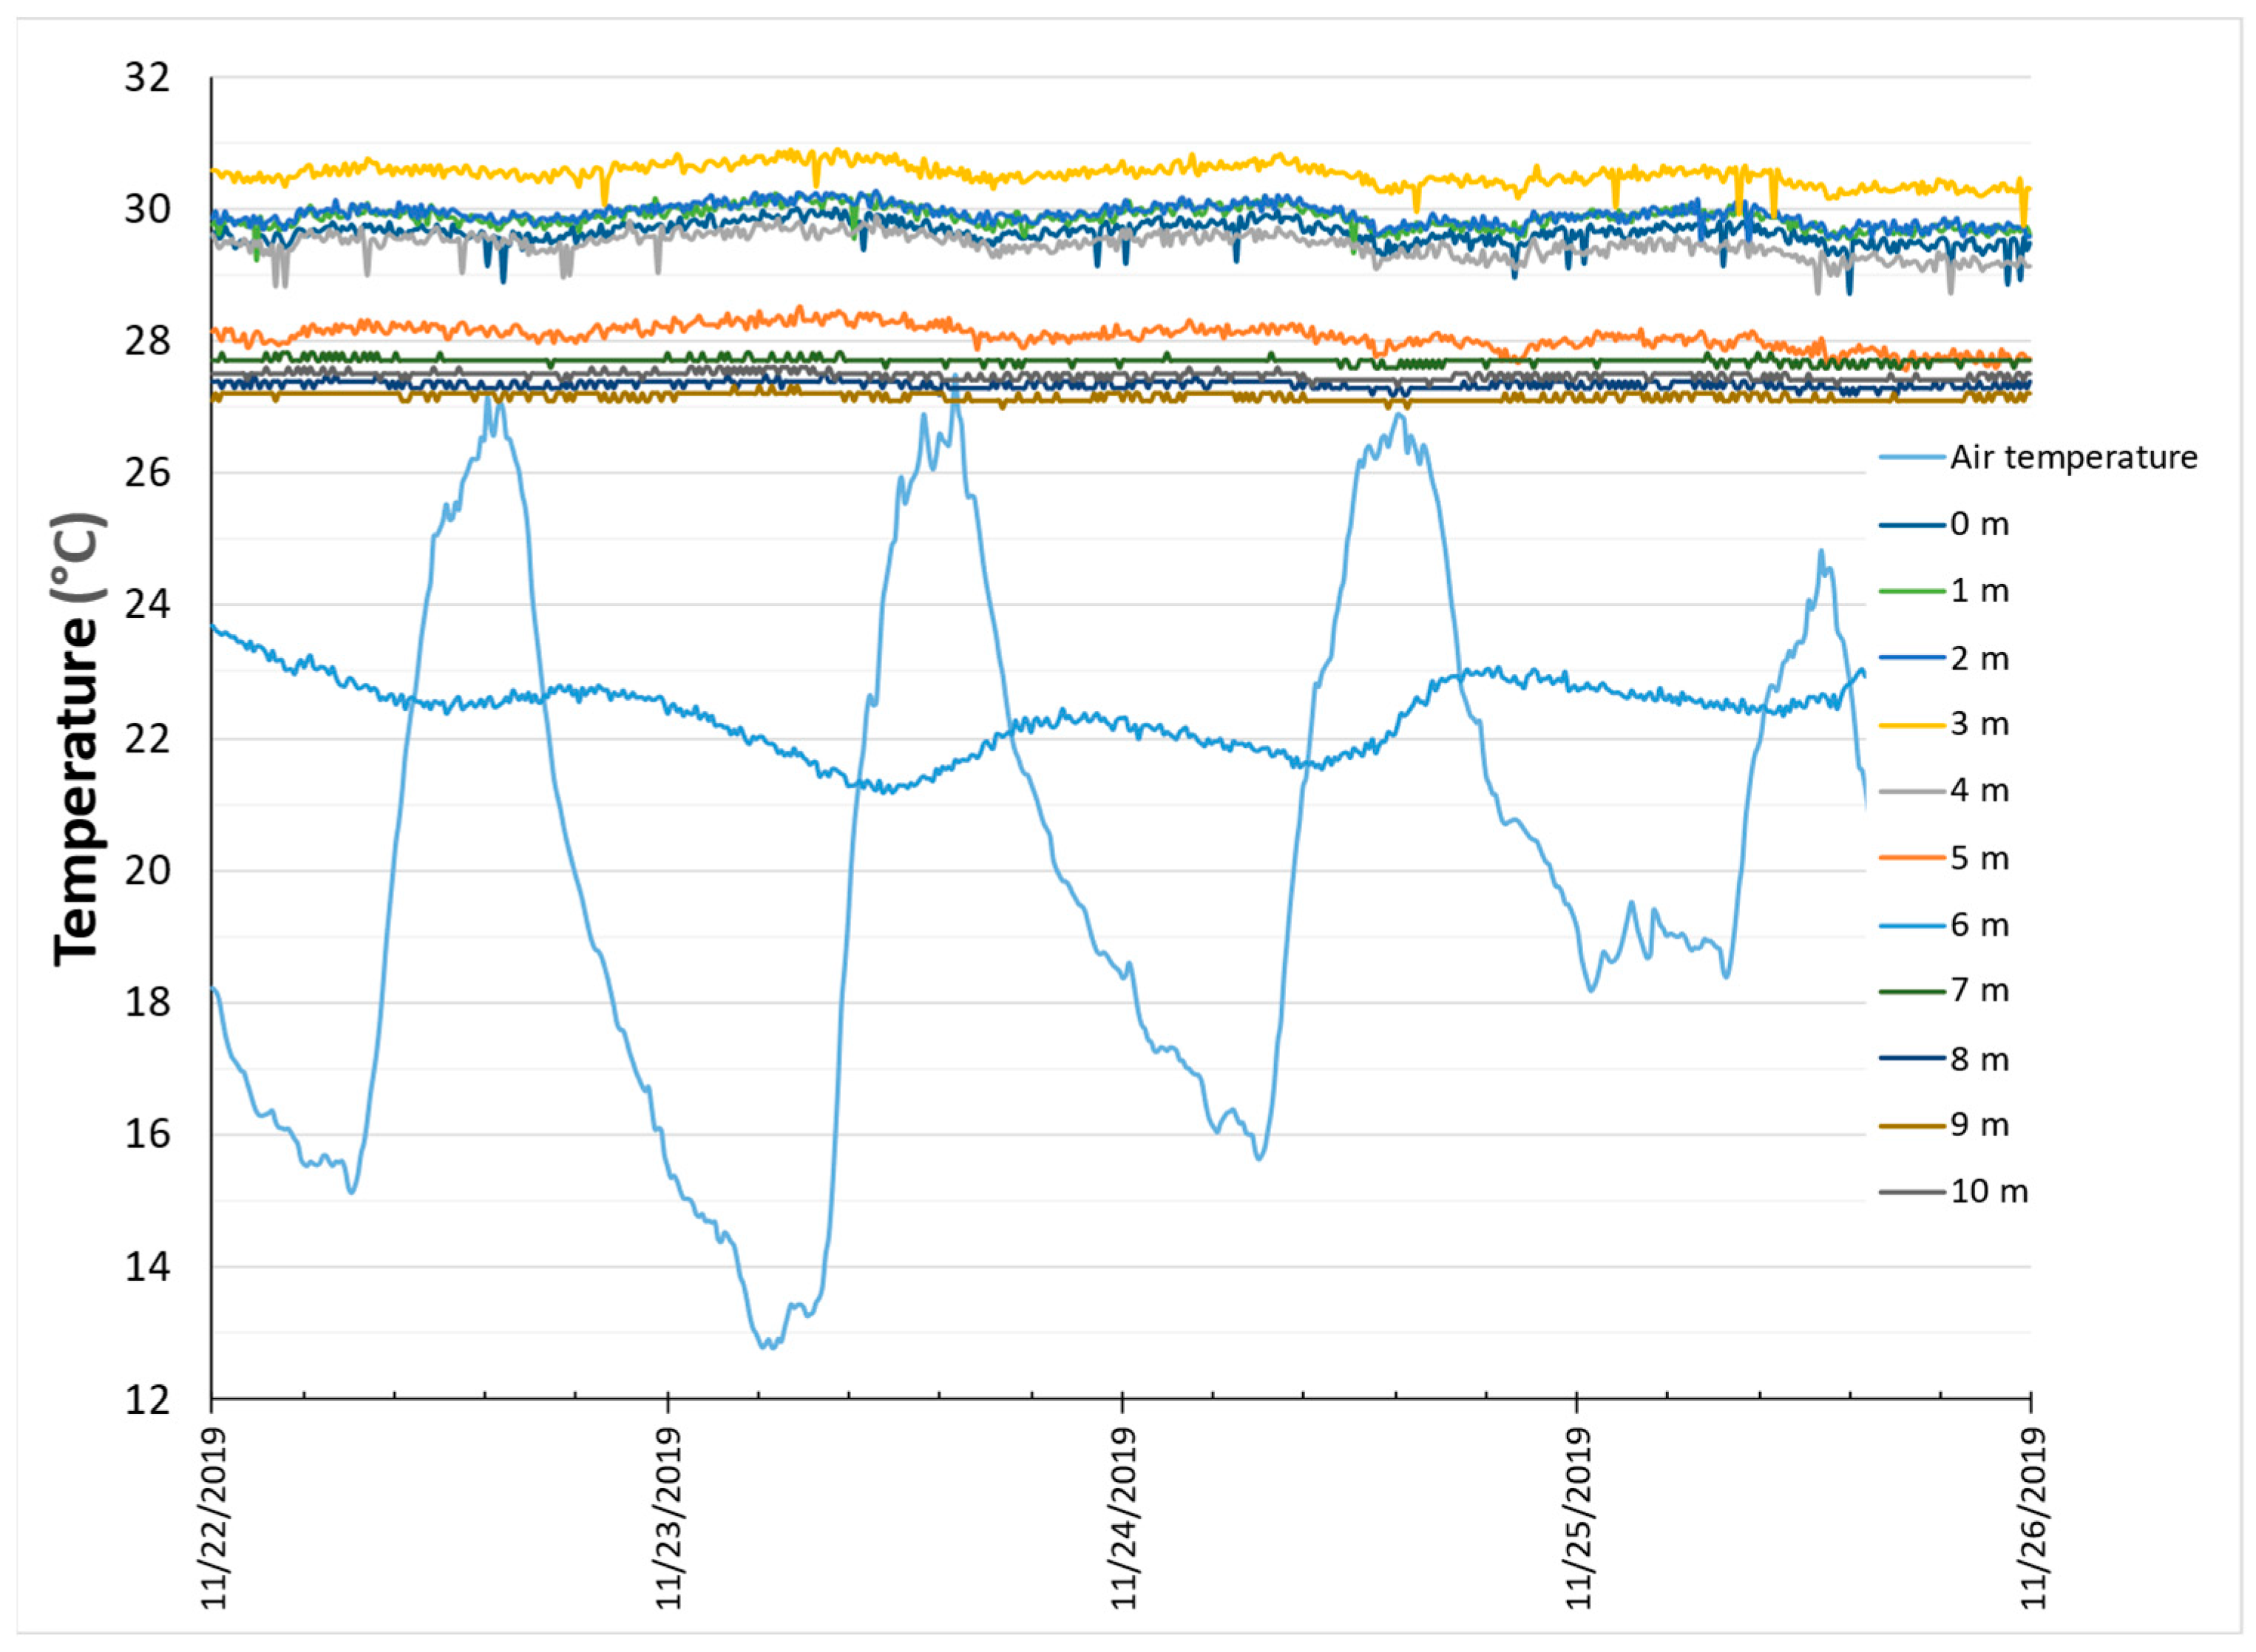Screen dimensions: 2256x1652
Task: Click the 2 m legend line swatch
Action: [x=1912, y=658]
